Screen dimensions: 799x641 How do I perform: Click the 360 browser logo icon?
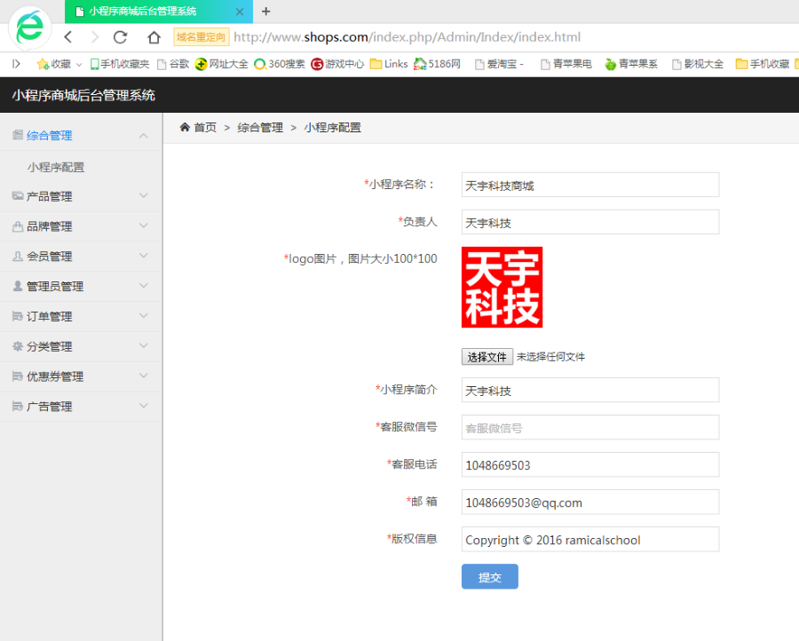click(30, 28)
